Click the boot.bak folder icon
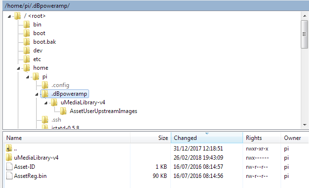Viewport: 309px width, 188px height. pos(26,42)
